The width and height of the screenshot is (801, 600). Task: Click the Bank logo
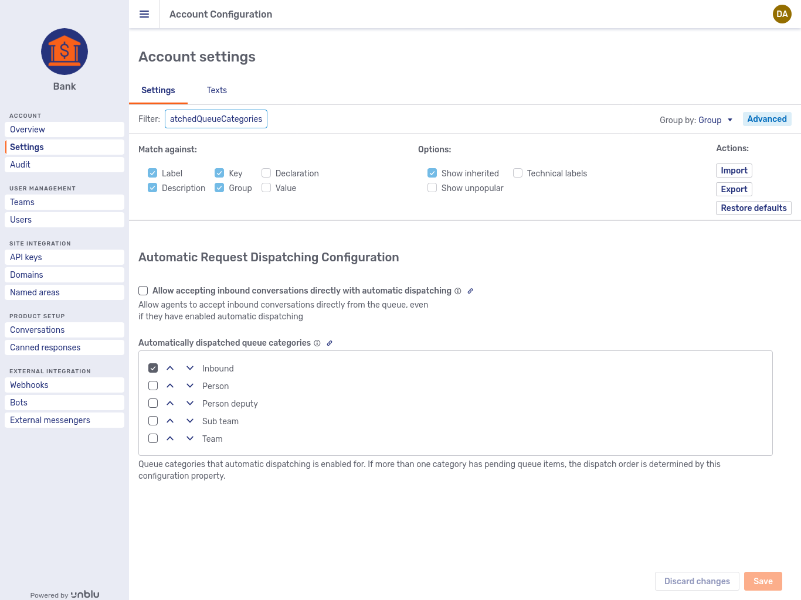(x=64, y=52)
